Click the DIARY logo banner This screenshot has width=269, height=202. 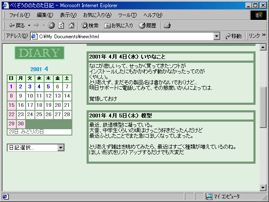pos(39,53)
